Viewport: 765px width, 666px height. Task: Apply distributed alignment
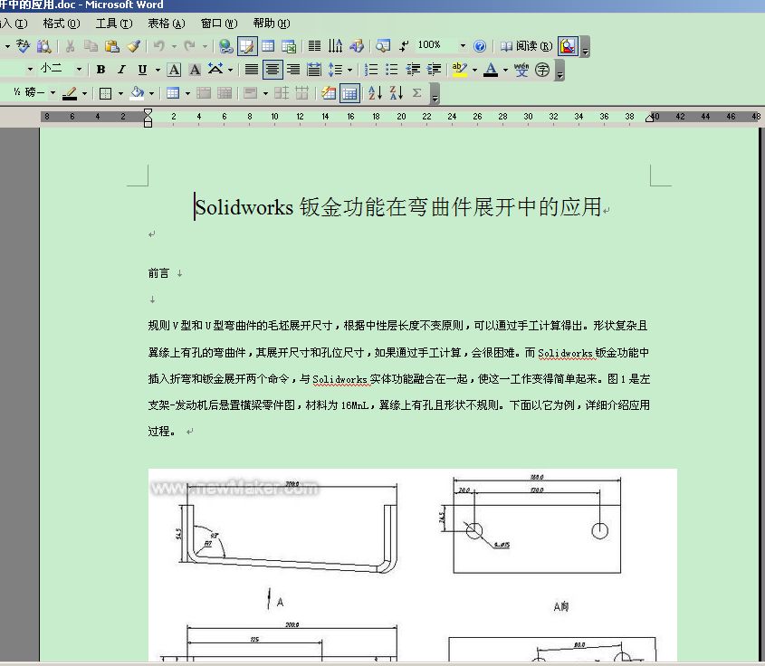point(314,70)
